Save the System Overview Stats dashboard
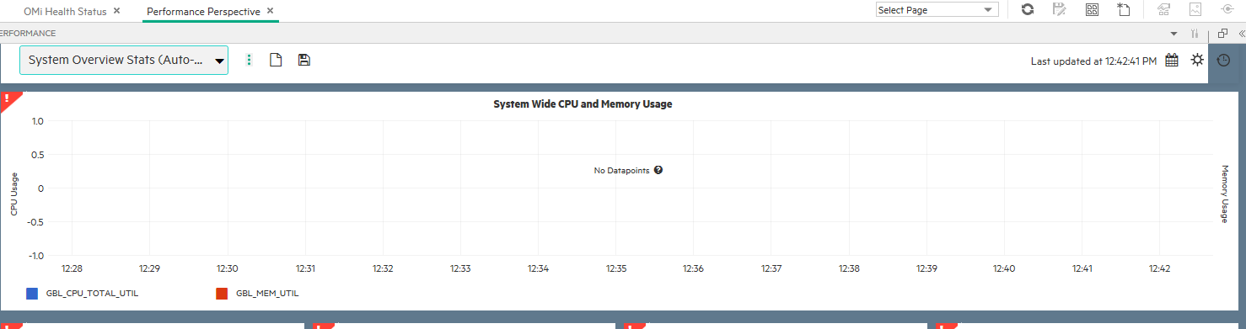Viewport: 1246px width, 329px height. [304, 60]
